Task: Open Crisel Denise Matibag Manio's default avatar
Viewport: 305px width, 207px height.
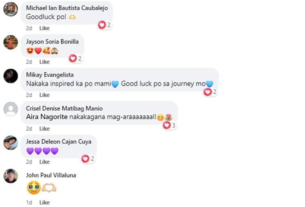Action: pos(11,109)
